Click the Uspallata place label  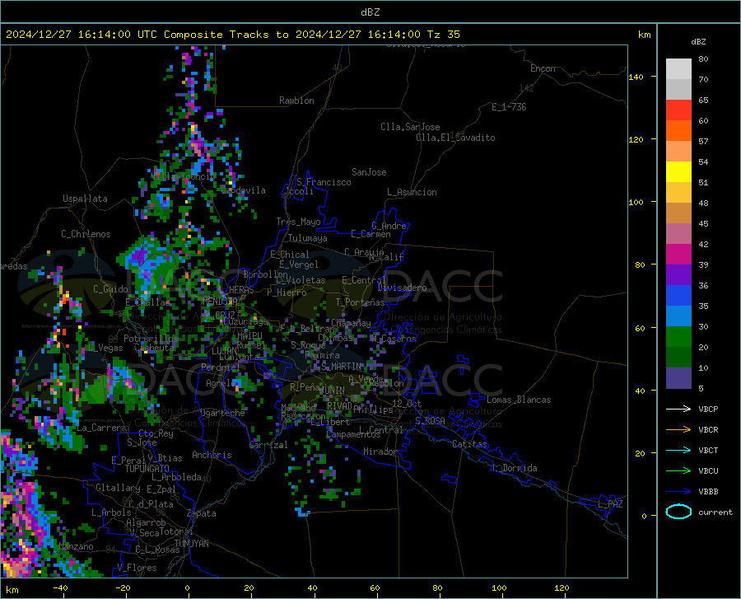[x=85, y=199]
